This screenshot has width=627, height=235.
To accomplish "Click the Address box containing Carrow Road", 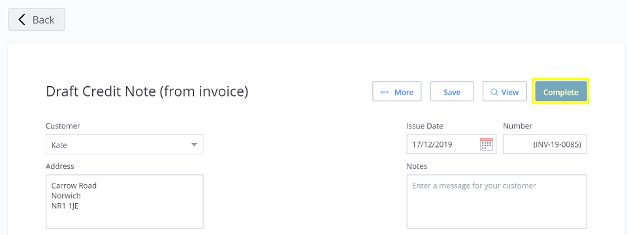I will [x=125, y=202].
